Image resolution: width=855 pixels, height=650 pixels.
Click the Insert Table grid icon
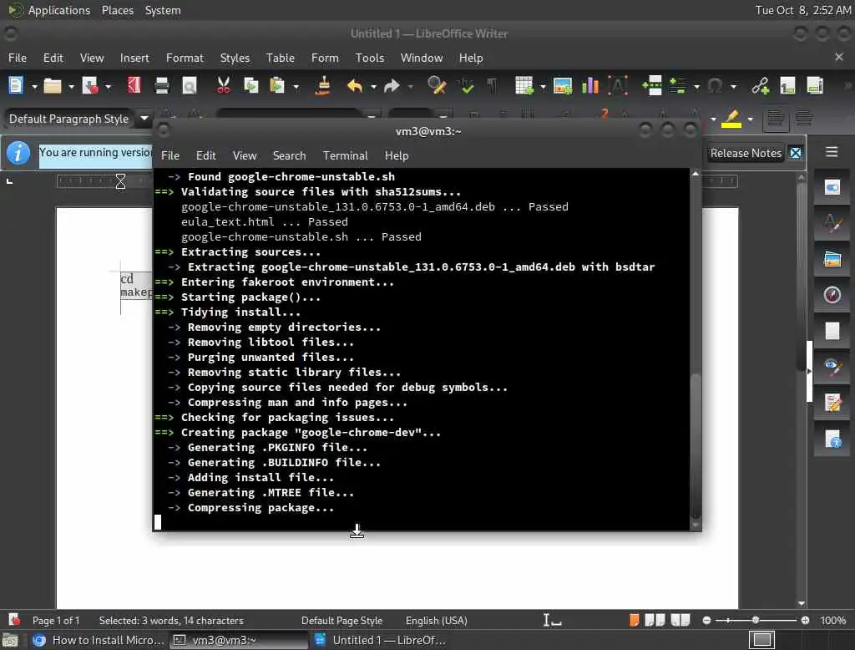[524, 86]
